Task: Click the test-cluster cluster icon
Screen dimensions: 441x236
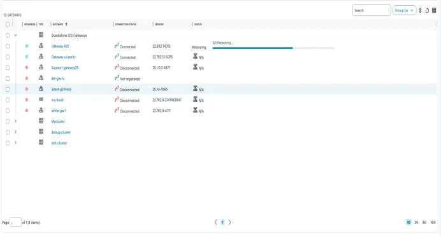Action: [x=41, y=142]
